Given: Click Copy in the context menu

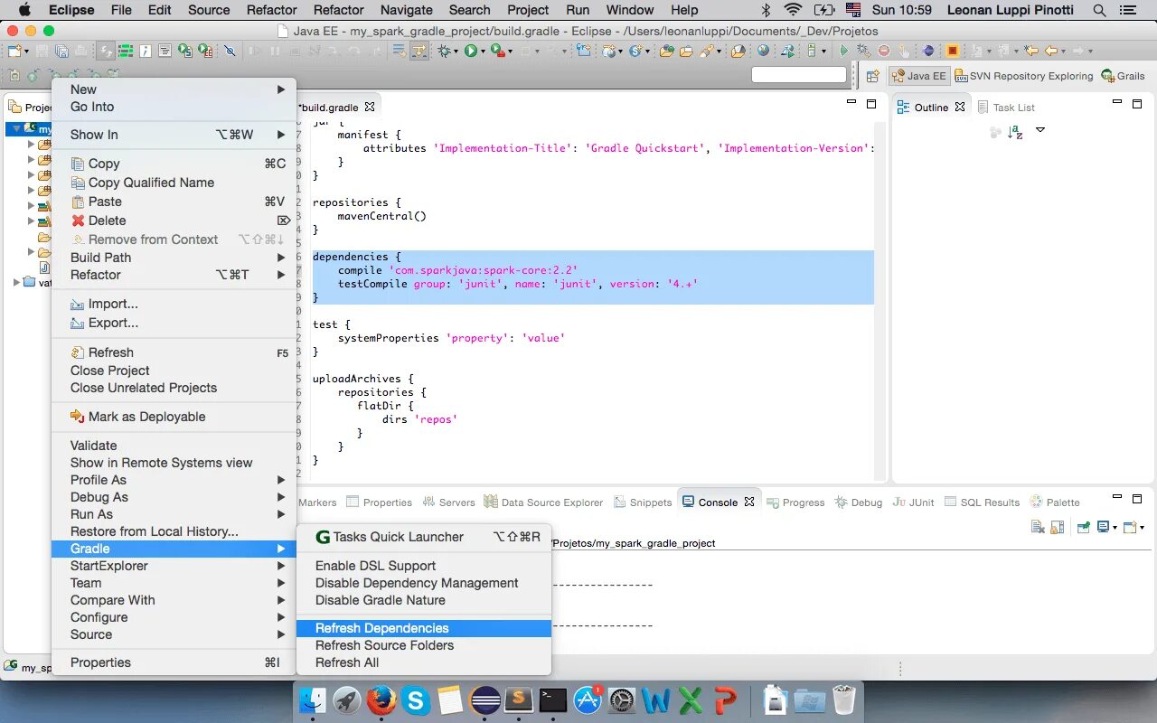Looking at the screenshot, I should pyautogui.click(x=174, y=164).
